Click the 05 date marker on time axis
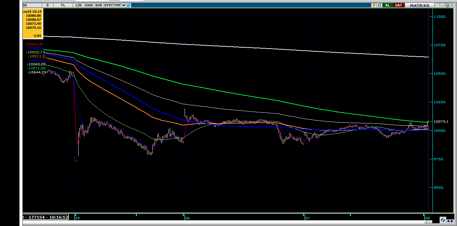The height and width of the screenshot is (226, 457). click(78, 218)
